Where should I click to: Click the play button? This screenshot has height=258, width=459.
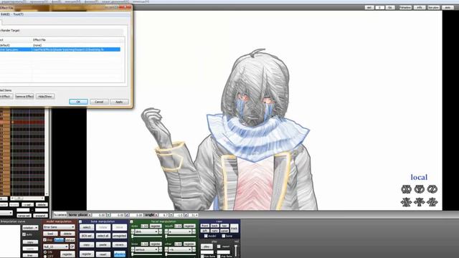207,247
